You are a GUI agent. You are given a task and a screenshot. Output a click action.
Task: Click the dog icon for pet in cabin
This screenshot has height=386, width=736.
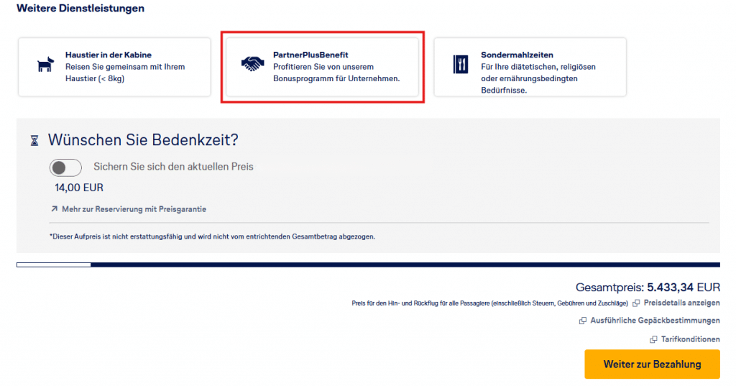pyautogui.click(x=45, y=65)
